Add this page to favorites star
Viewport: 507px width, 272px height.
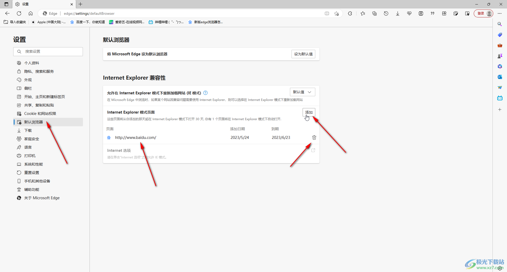(336, 13)
